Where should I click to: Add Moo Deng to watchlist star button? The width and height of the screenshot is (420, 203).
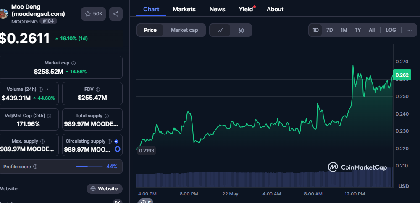pyautogui.click(x=94, y=14)
